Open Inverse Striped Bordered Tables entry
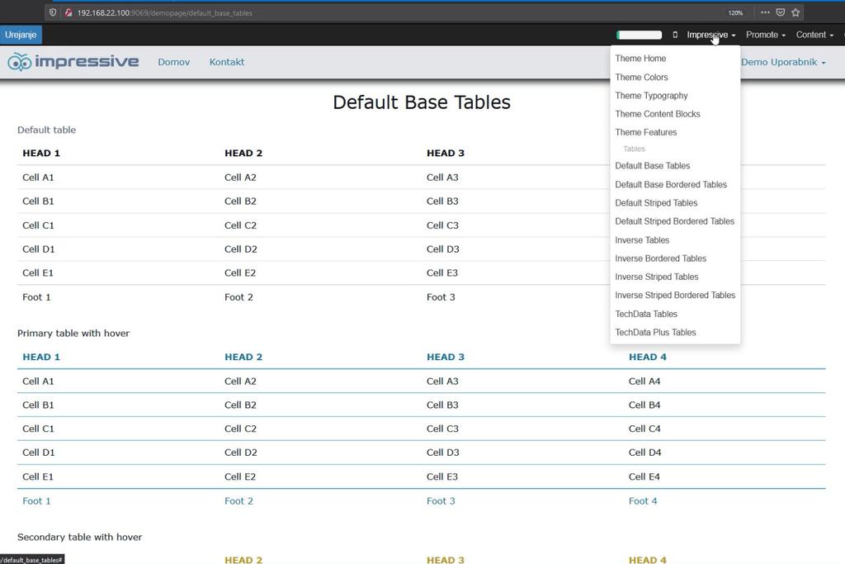Image resolution: width=845 pixels, height=564 pixels. point(675,295)
